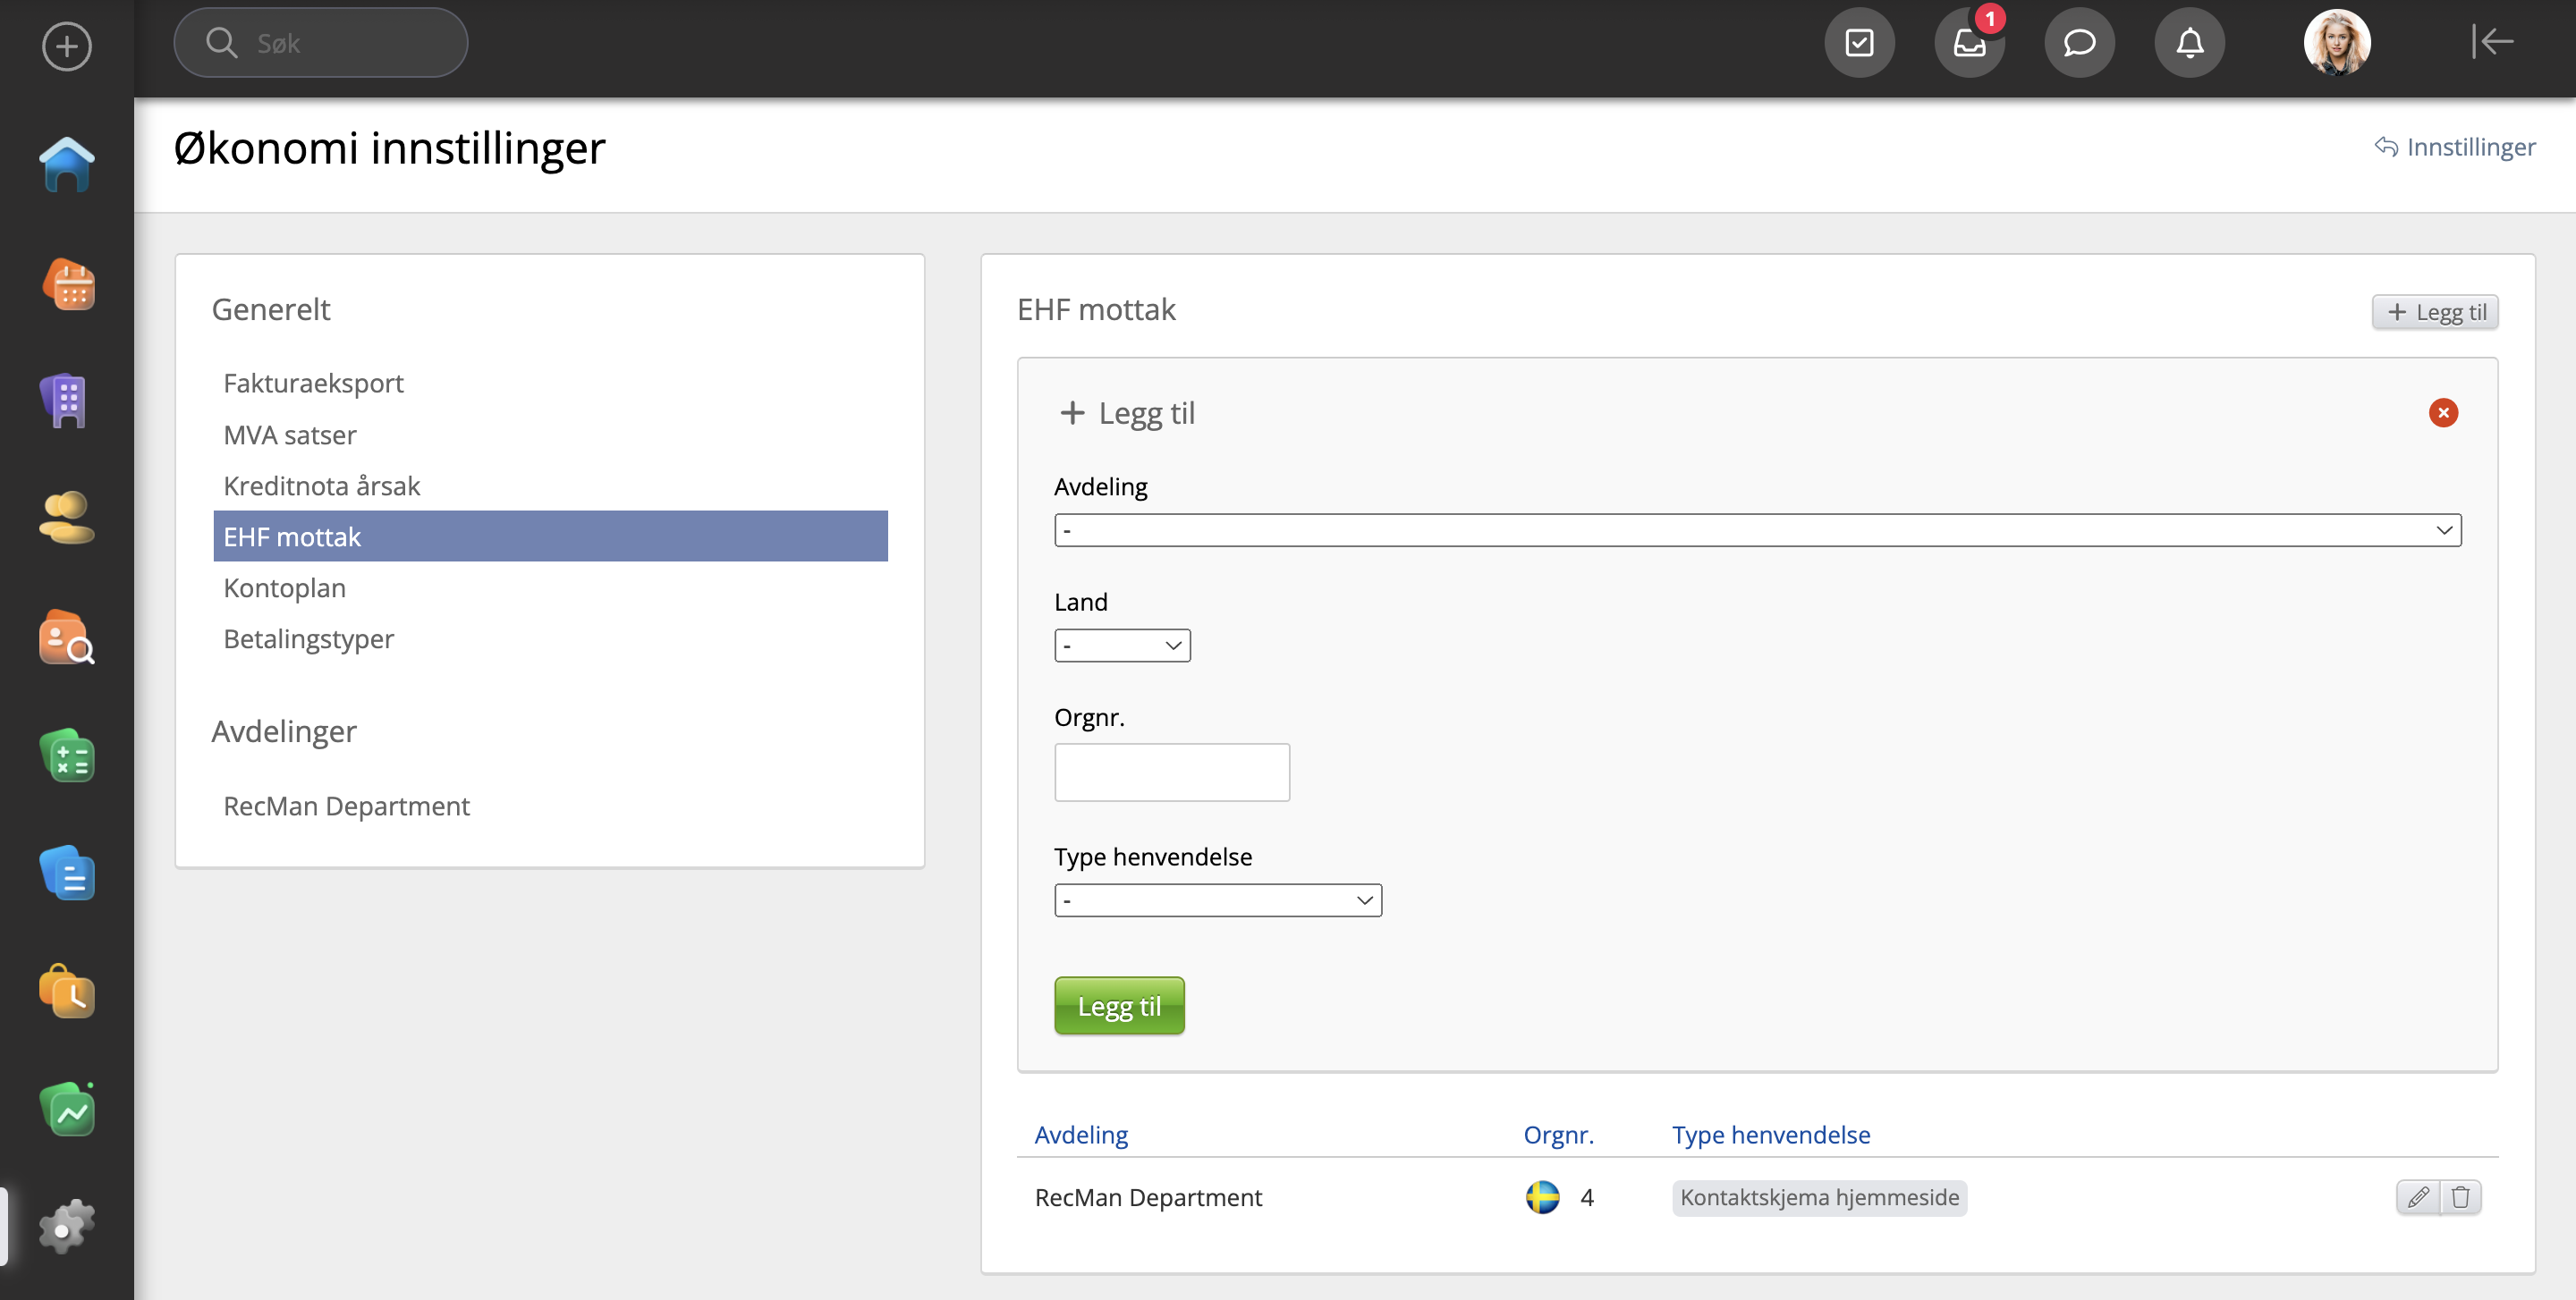Sort table by Avdeling column header

click(1080, 1135)
